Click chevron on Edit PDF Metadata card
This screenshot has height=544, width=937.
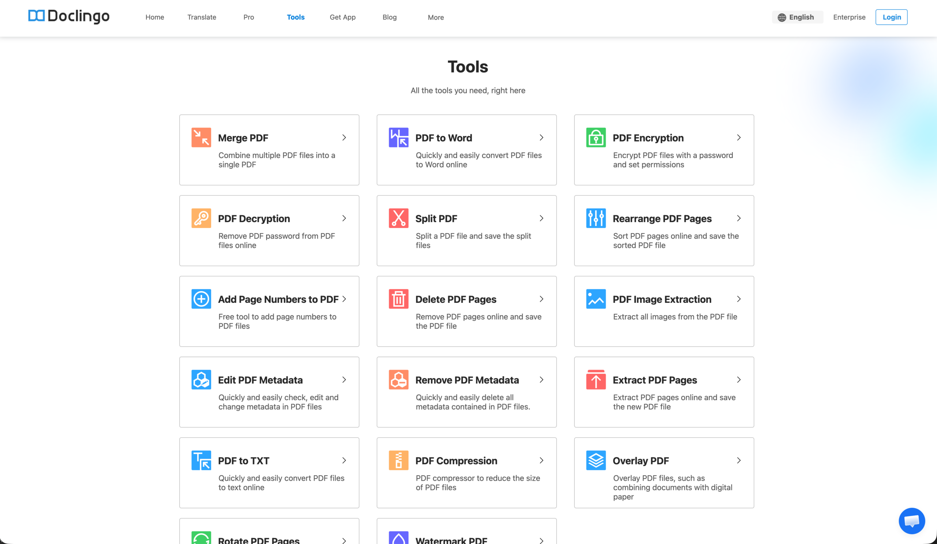(344, 379)
